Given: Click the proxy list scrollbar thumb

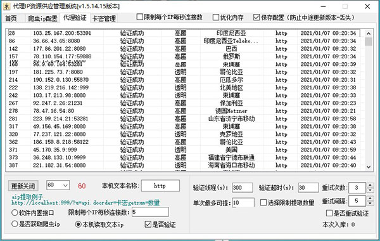Looking at the screenshot, I should (x=369, y=41).
